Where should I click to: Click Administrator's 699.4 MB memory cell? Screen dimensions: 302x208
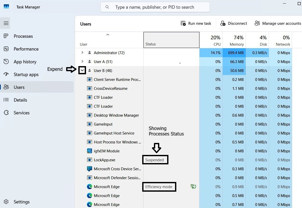click(x=234, y=53)
